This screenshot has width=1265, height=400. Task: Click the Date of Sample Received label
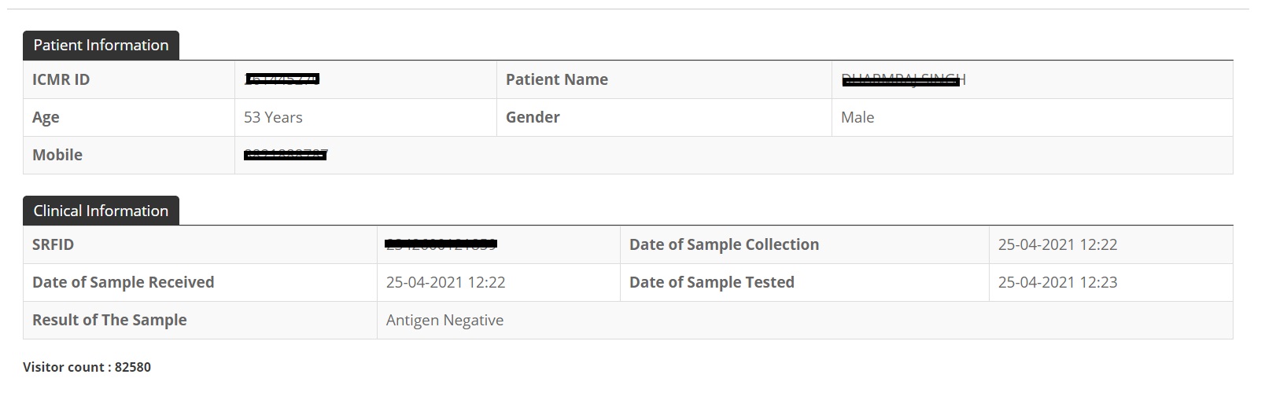(x=123, y=282)
